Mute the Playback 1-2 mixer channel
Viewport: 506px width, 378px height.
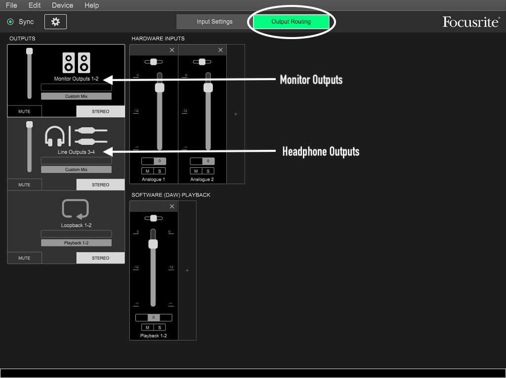[x=147, y=328]
